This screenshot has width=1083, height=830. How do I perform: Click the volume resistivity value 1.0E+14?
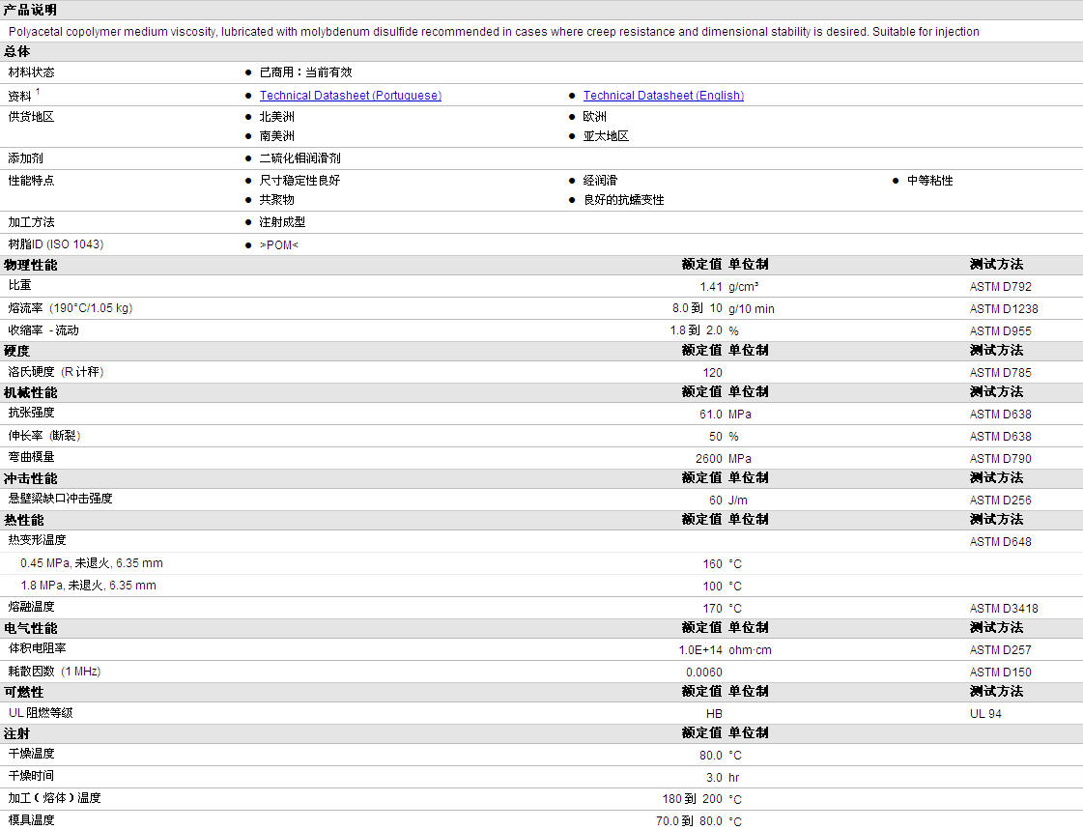pos(700,649)
